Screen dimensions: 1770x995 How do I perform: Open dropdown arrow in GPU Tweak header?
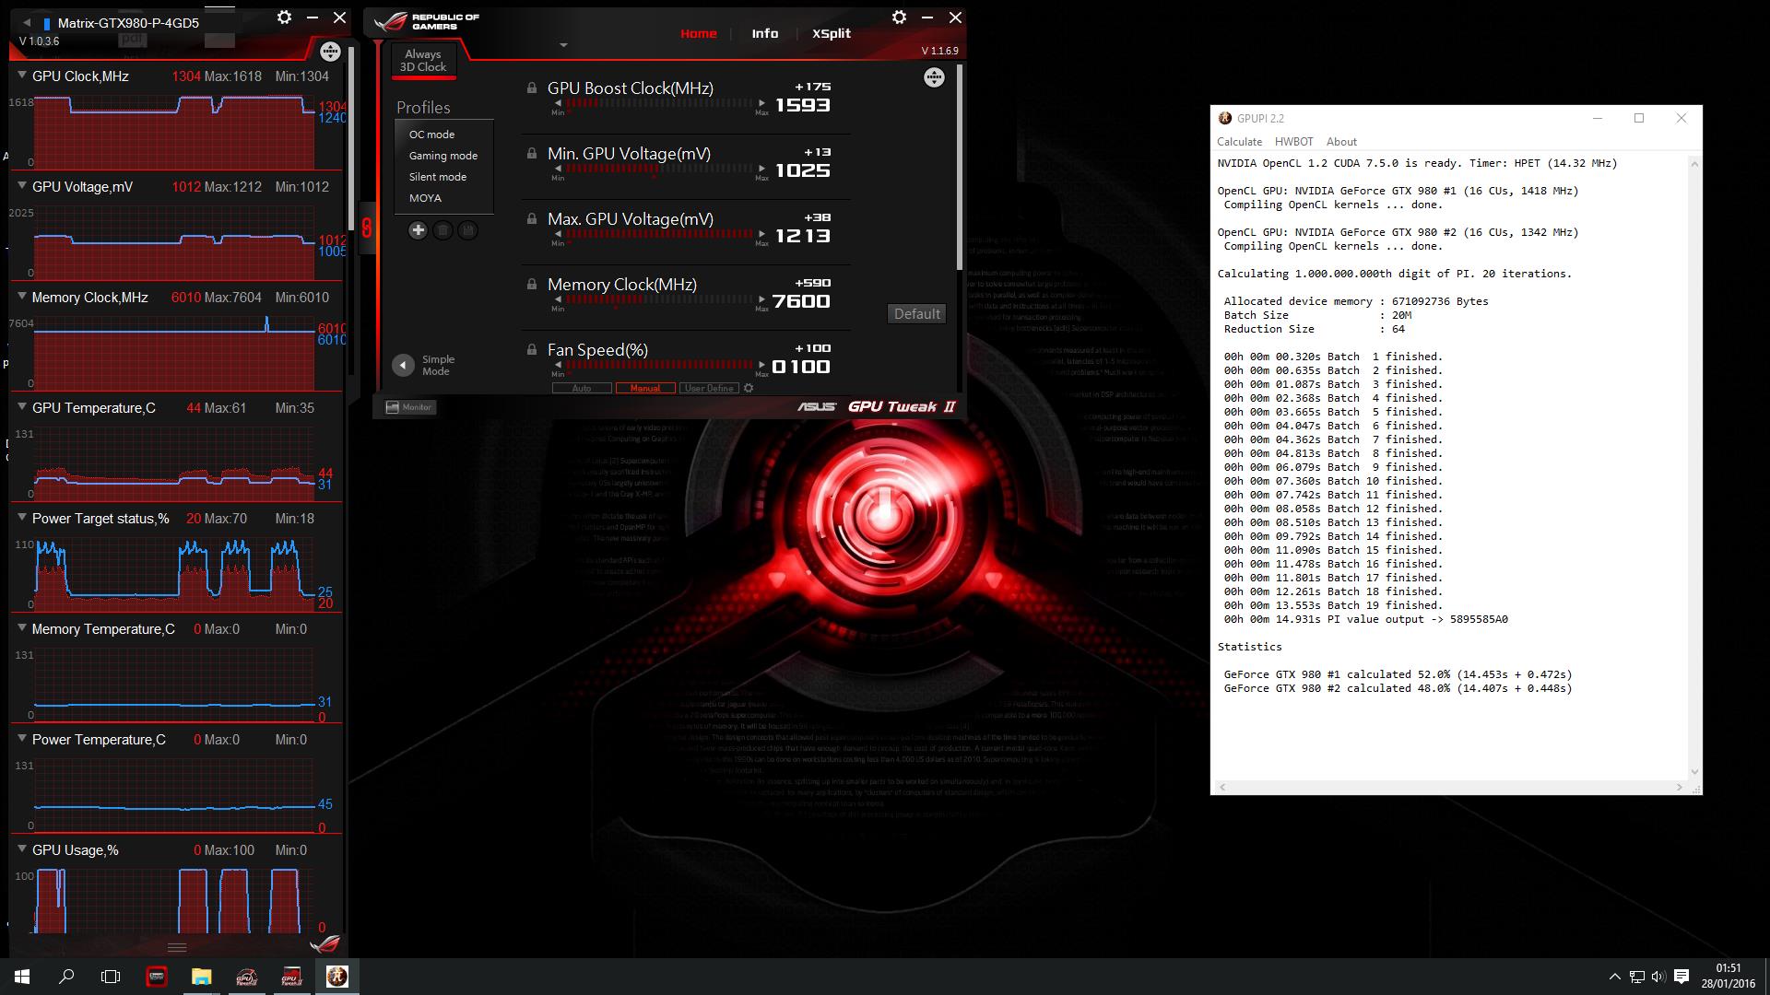coord(563,45)
